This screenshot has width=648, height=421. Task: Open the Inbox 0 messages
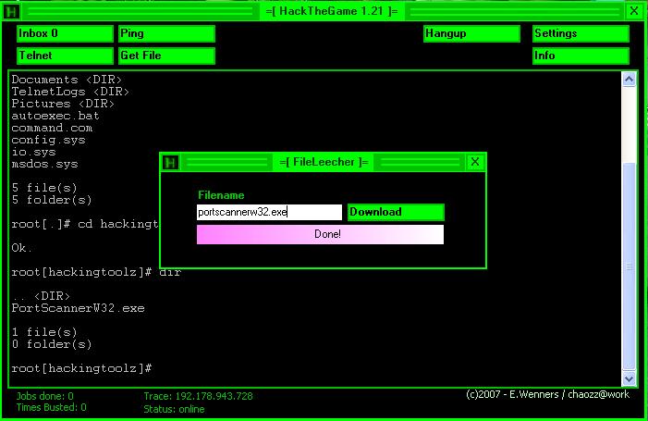(64, 33)
